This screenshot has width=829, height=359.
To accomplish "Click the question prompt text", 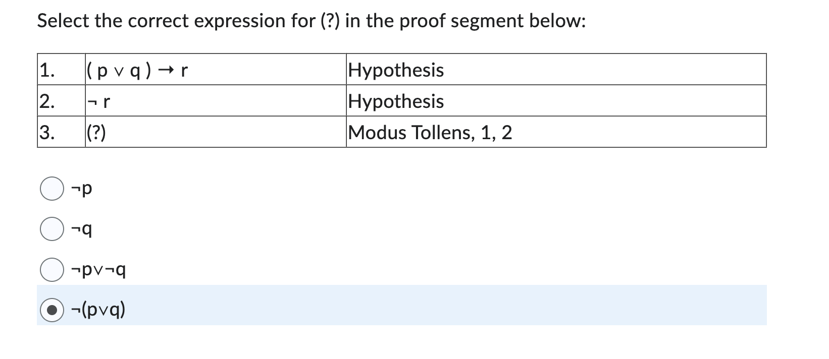I will [310, 20].
